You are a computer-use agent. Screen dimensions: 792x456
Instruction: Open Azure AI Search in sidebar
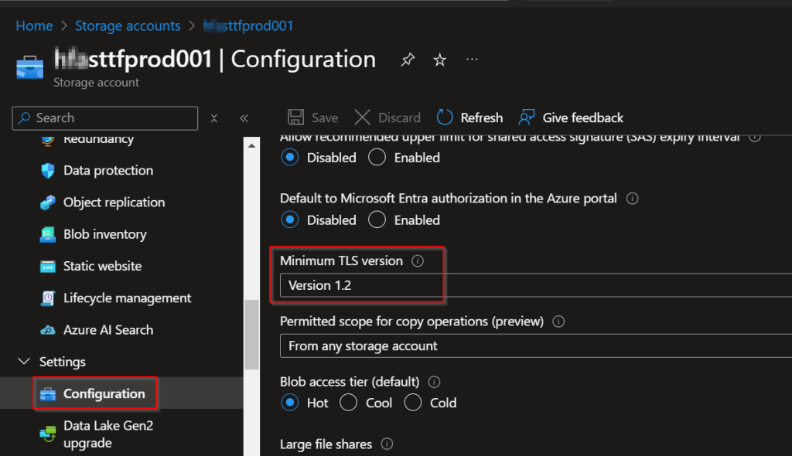click(108, 330)
